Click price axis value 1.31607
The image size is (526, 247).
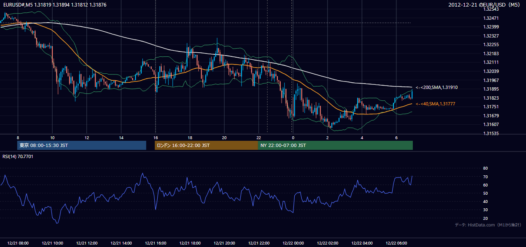491,124
